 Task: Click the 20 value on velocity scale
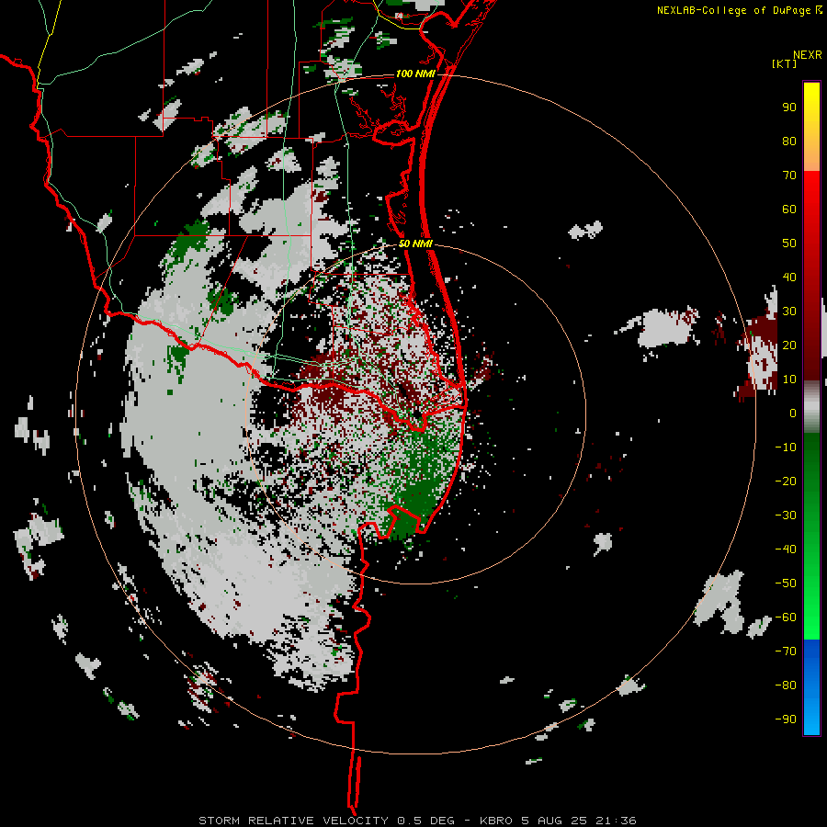(789, 346)
